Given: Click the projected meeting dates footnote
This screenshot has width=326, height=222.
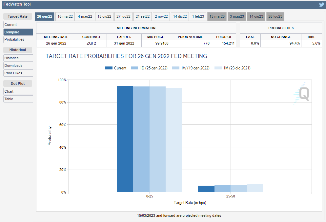Looking at the screenshot, I should (x=179, y=215).
